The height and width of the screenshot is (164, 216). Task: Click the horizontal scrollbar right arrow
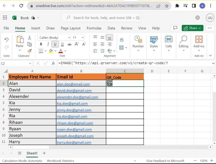tap(210, 147)
